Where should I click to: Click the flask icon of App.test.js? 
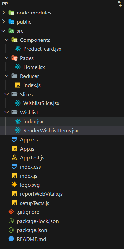(14, 158)
